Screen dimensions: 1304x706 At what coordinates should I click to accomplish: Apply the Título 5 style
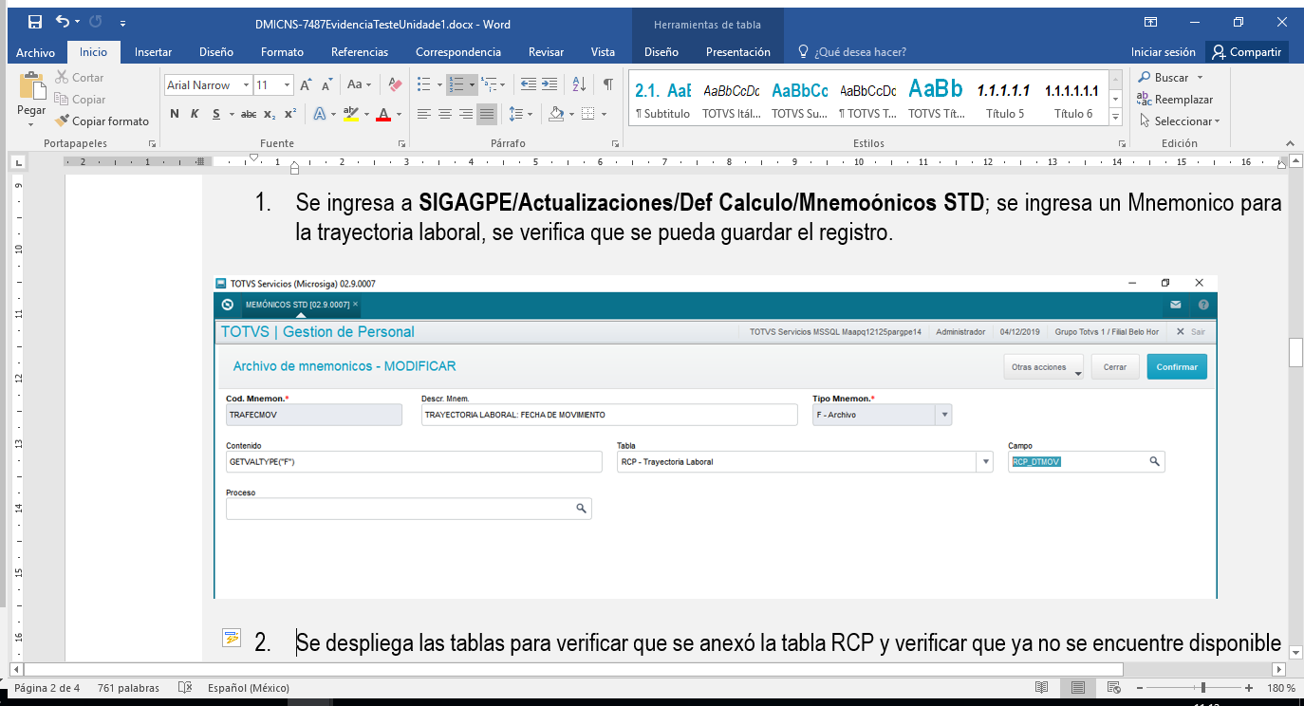point(1006,99)
